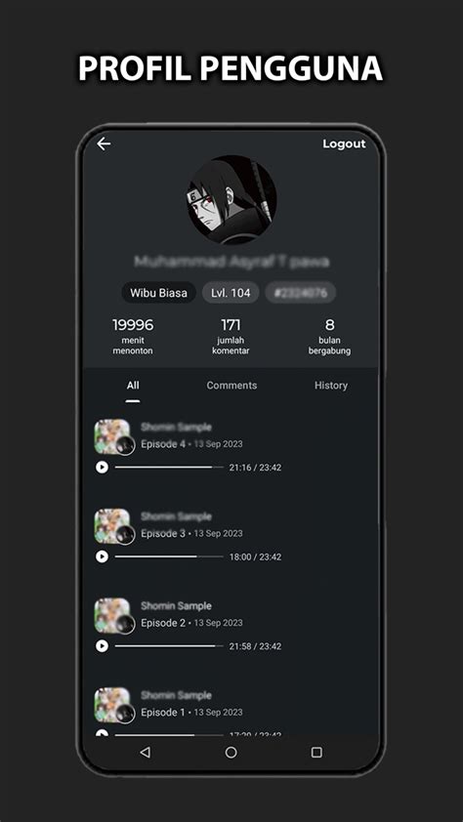Play Episode 3 using its play icon

pos(102,556)
